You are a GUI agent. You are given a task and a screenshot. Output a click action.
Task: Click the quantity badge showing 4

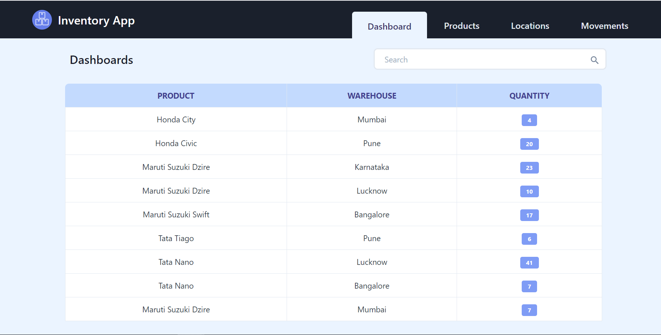[529, 120]
